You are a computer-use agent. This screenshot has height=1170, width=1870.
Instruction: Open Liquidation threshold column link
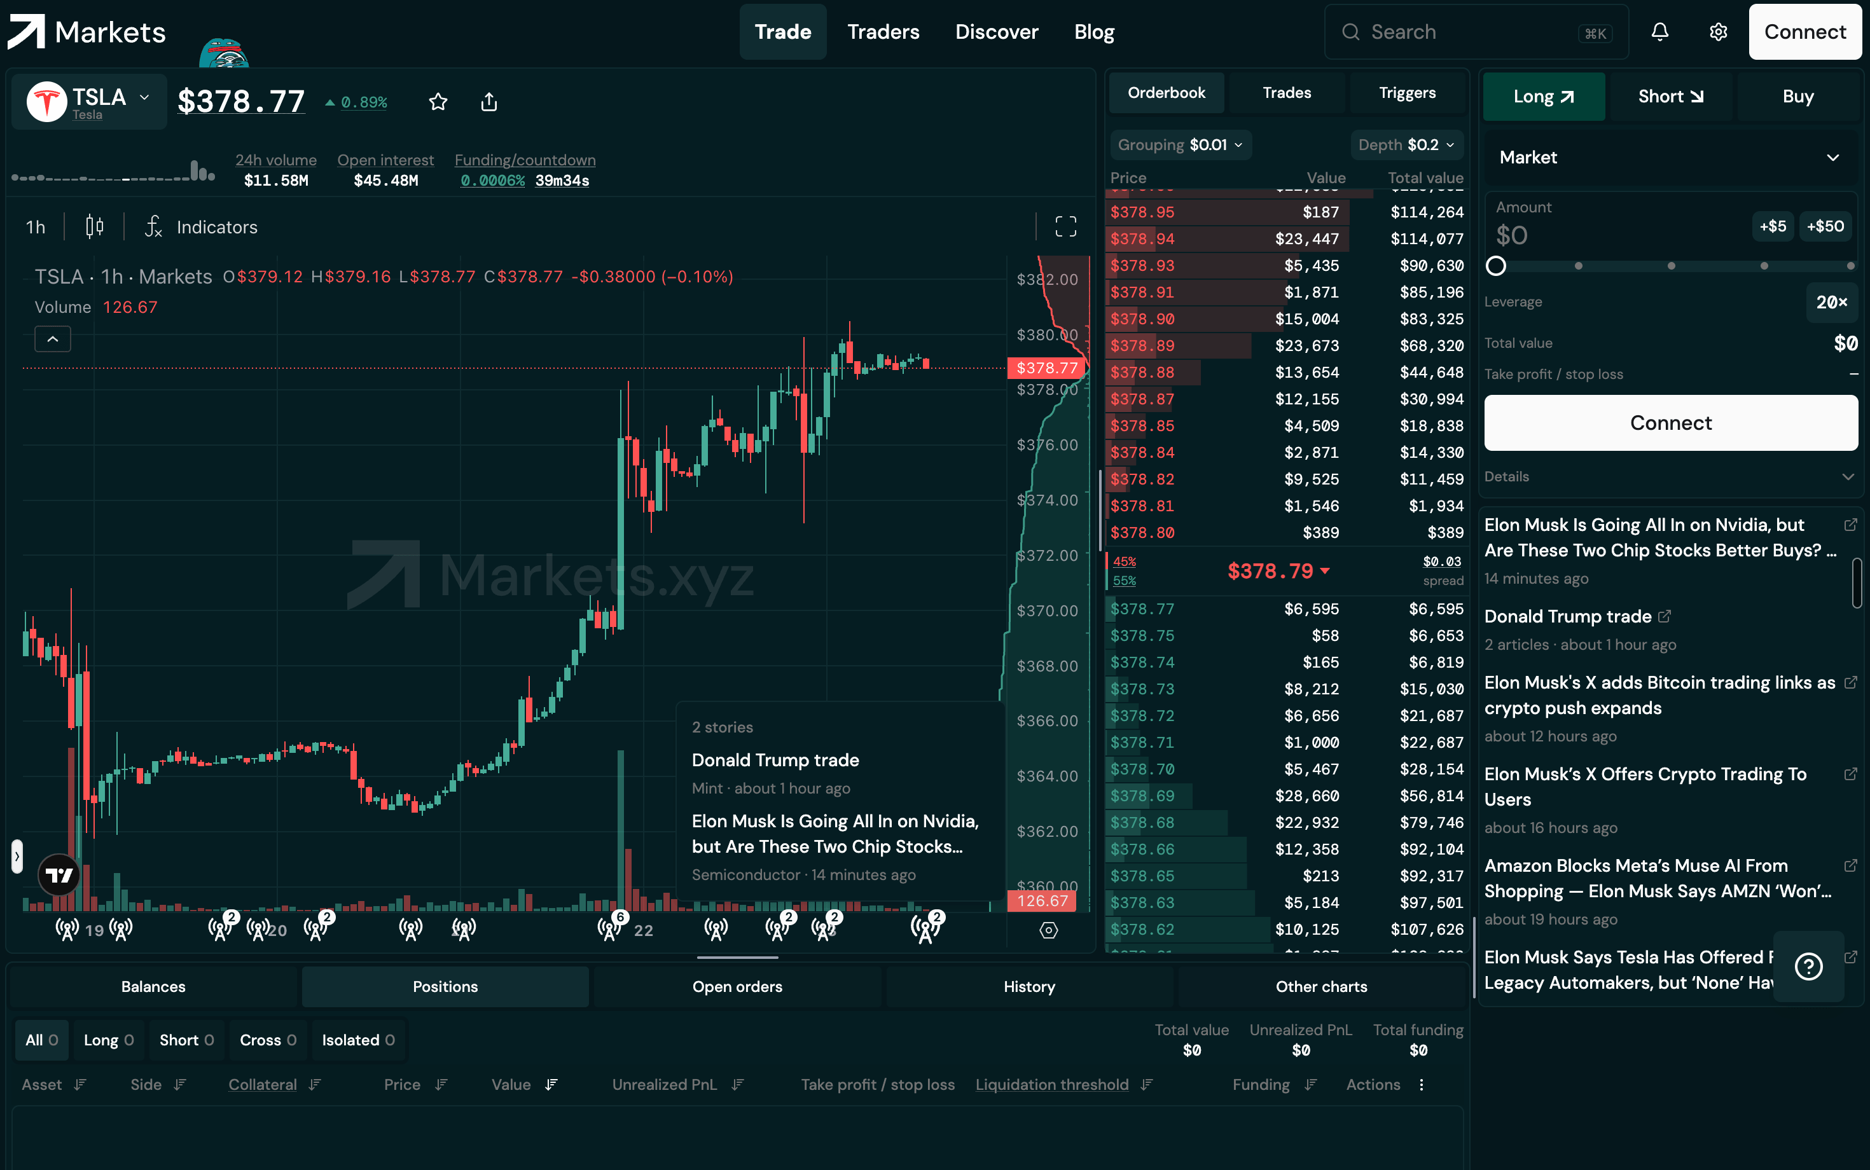pyautogui.click(x=1051, y=1085)
